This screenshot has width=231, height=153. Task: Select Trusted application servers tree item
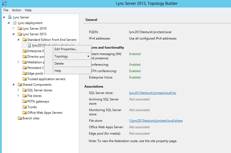(x=46, y=79)
